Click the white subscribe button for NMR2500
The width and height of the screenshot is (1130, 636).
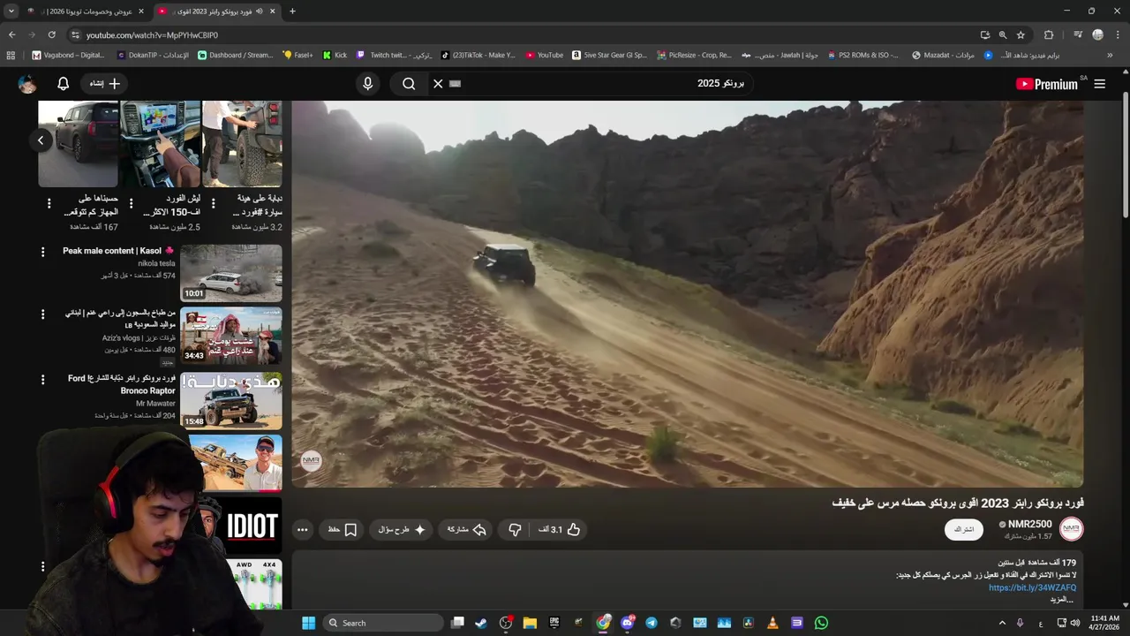click(963, 529)
